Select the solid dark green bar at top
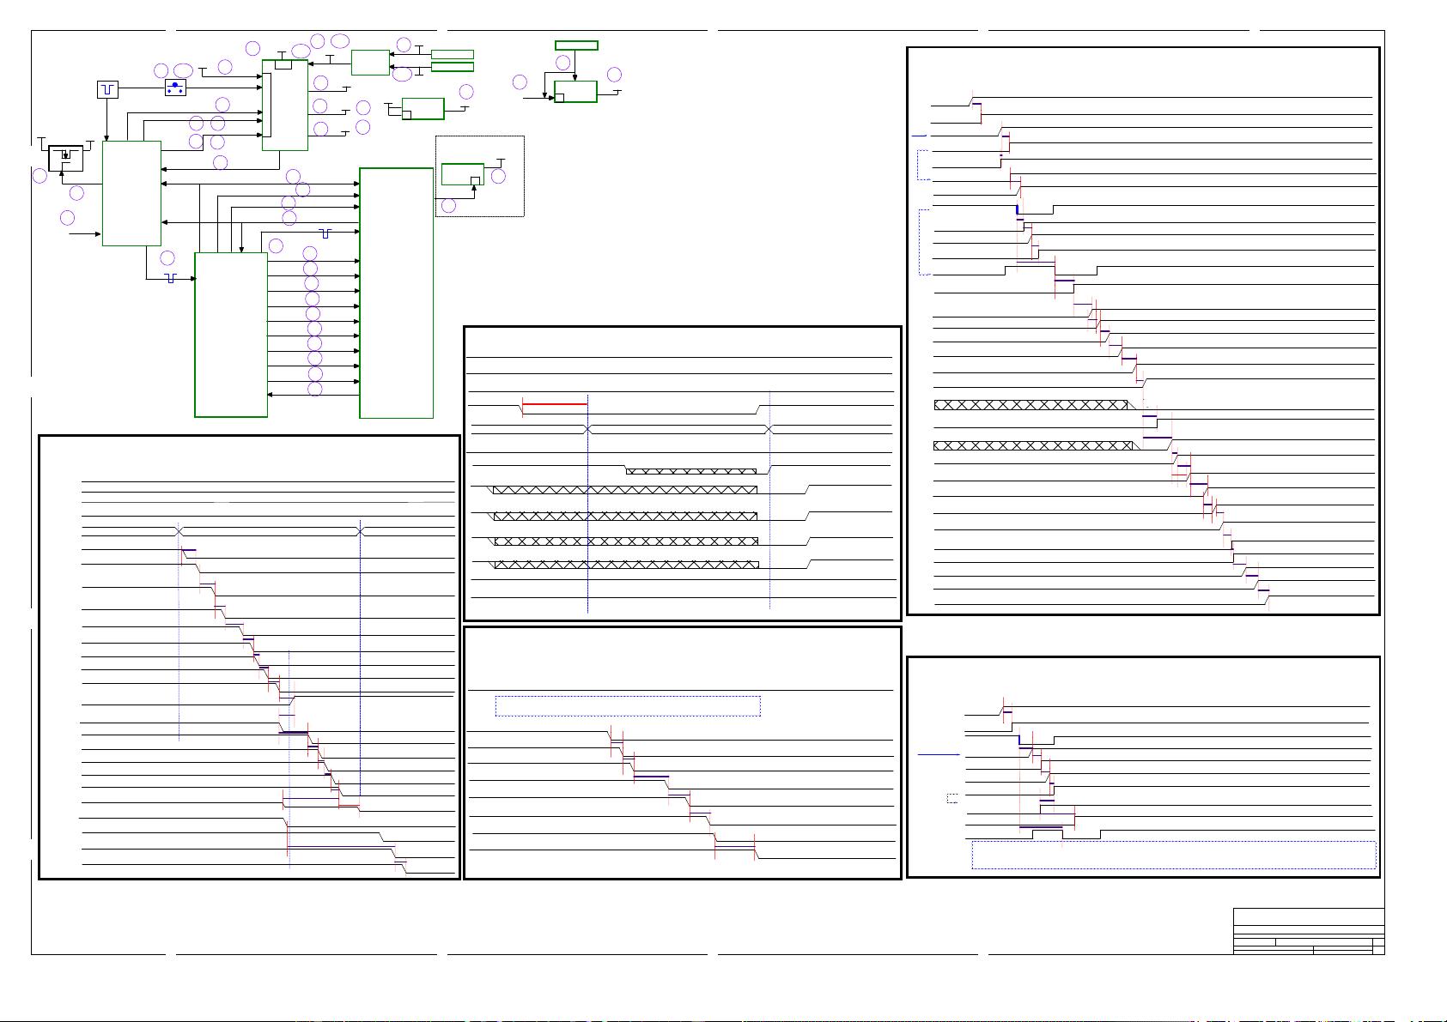Viewport: 1447px width, 1022px height. pos(576,45)
